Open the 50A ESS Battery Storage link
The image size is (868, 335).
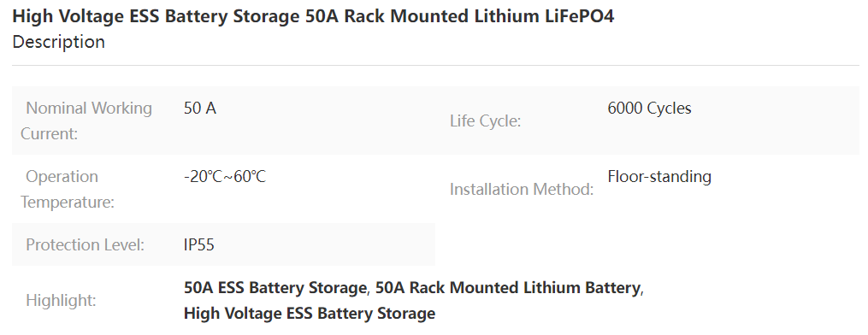[275, 288]
